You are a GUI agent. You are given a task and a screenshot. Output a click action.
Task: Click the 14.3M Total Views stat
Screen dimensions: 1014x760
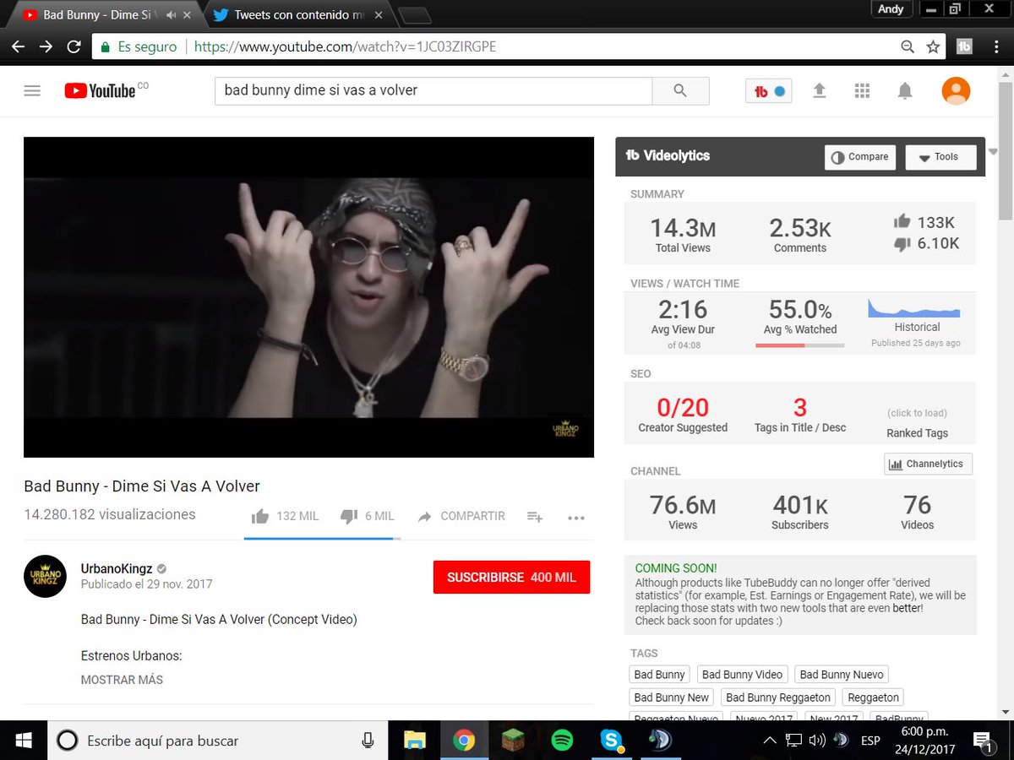683,234
